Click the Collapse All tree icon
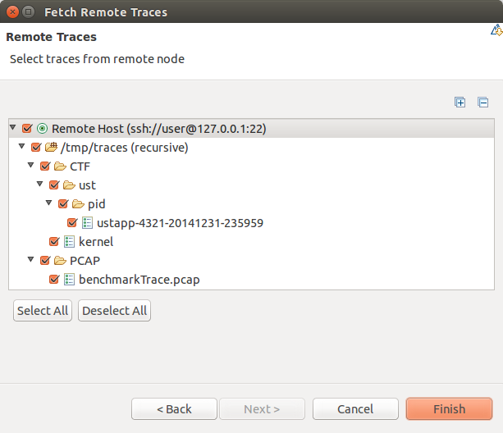 [x=482, y=103]
